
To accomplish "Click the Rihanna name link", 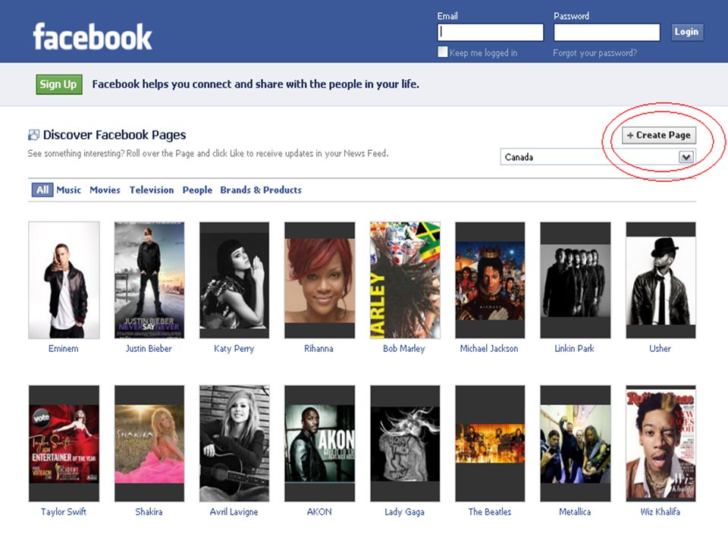I will tap(319, 349).
